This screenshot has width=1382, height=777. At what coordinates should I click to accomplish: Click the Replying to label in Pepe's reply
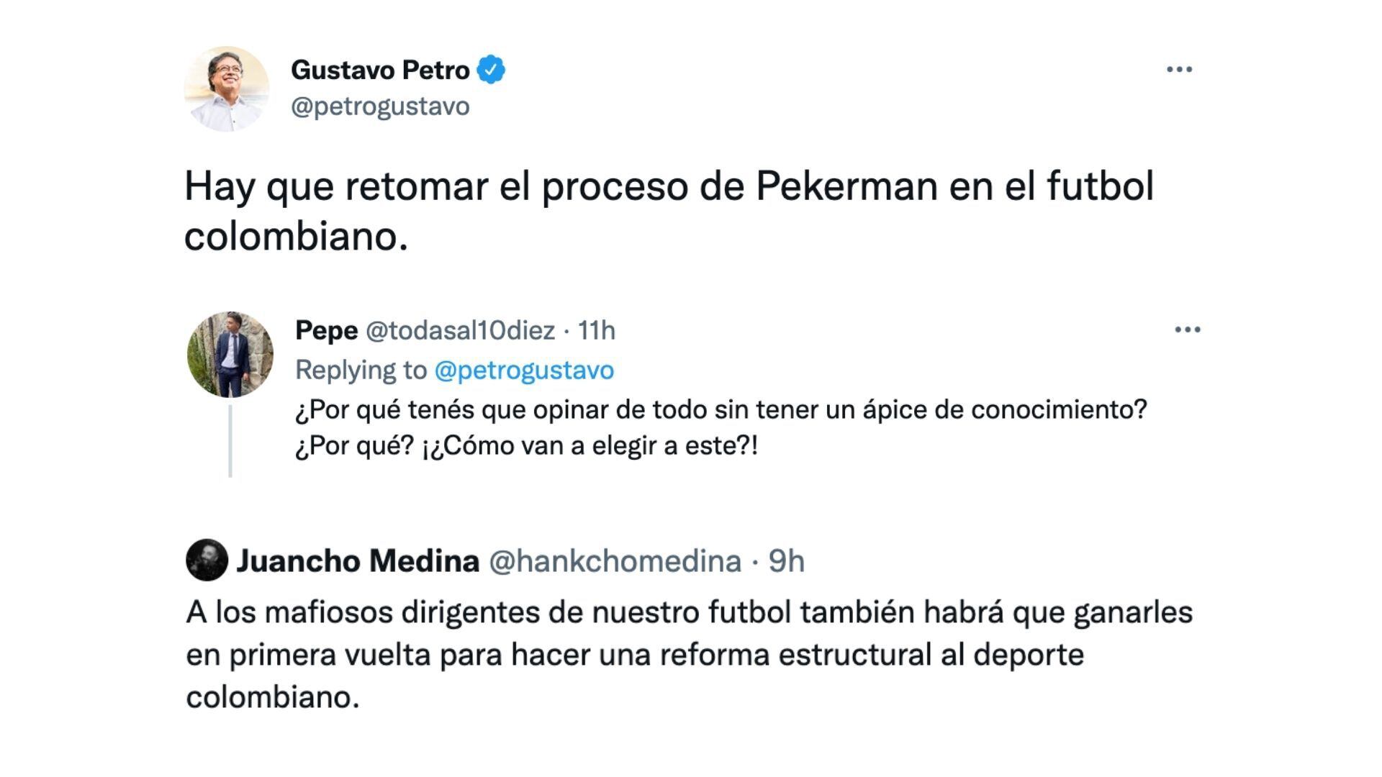click(x=361, y=370)
